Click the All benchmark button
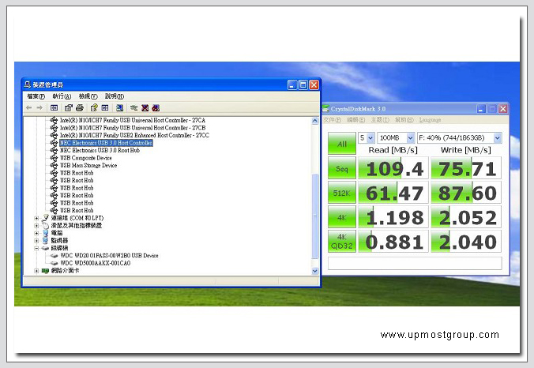 (341, 145)
